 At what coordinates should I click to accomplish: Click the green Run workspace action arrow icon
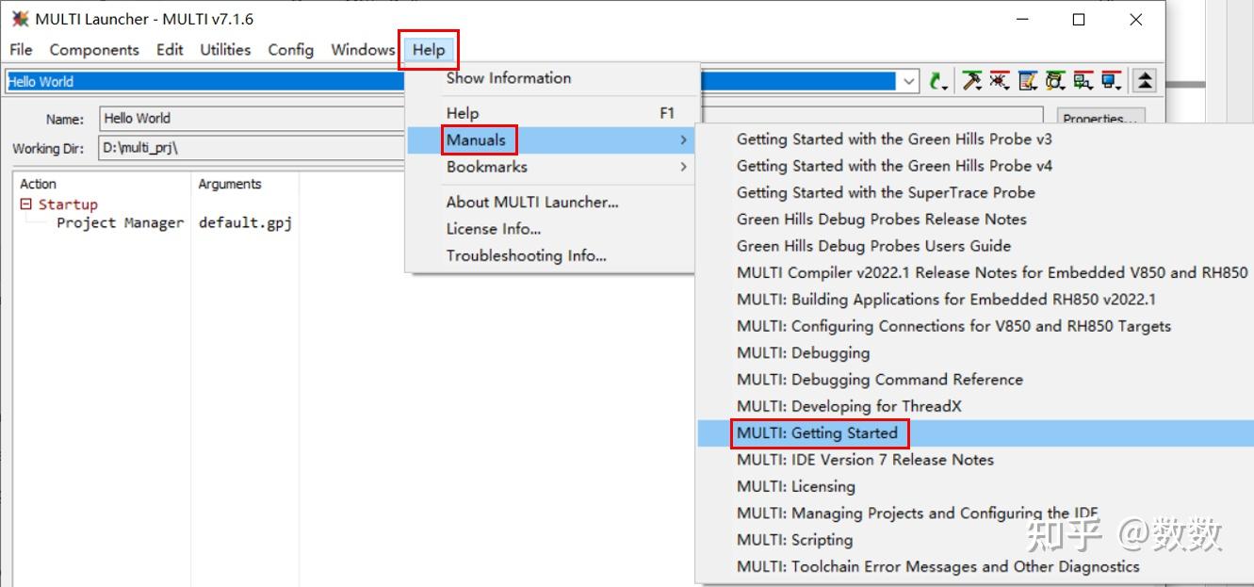pyautogui.click(x=937, y=81)
